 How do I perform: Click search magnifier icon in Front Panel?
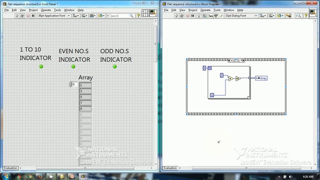[x=131, y=15]
